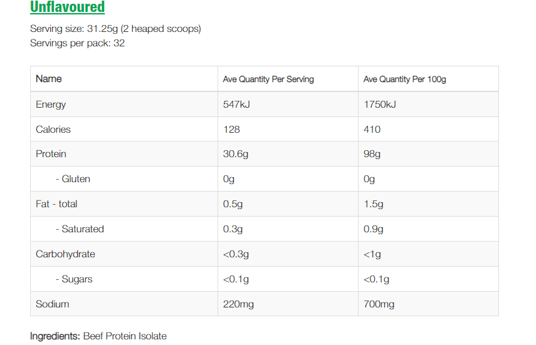This screenshot has height=345, width=536.
Task: Click the Carbohydrate row label
Action: pos(65,254)
